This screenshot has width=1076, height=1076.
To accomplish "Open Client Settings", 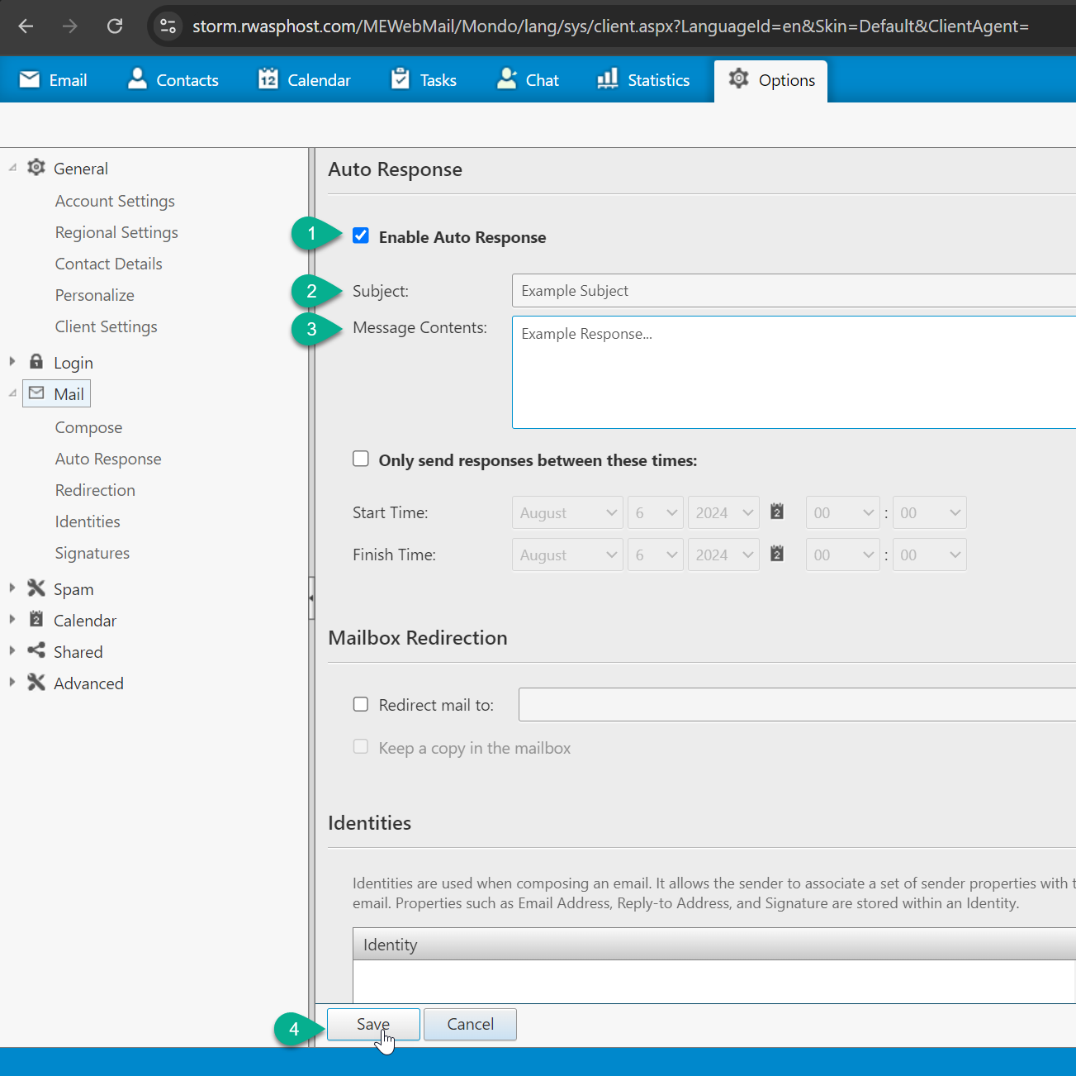I will pos(106,326).
